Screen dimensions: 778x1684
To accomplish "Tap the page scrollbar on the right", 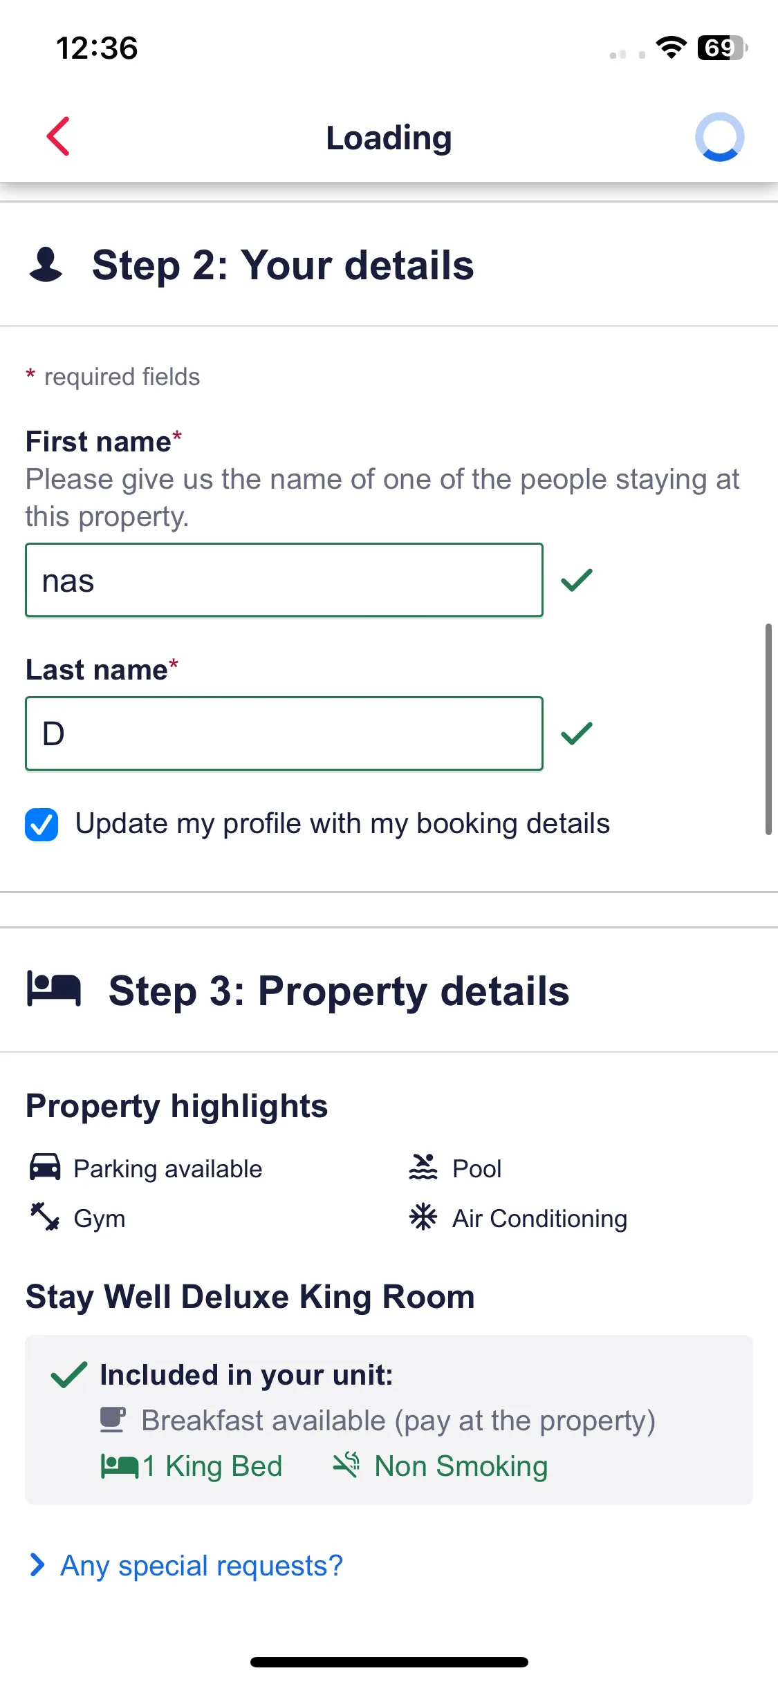I will [768, 729].
